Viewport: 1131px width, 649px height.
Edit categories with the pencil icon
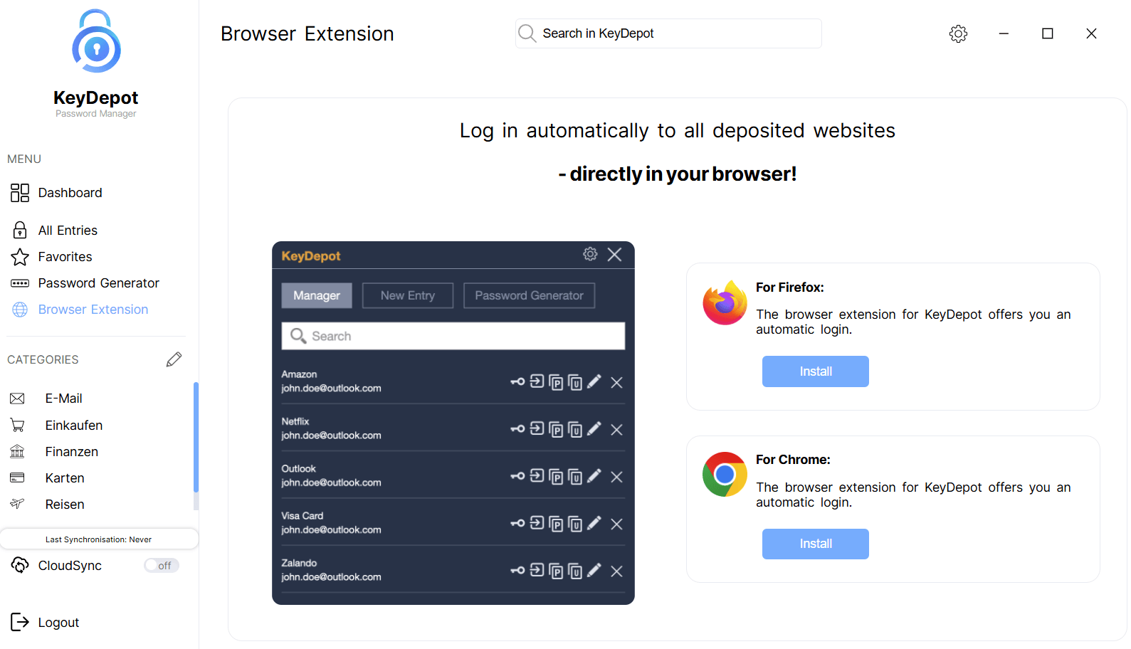coord(174,359)
